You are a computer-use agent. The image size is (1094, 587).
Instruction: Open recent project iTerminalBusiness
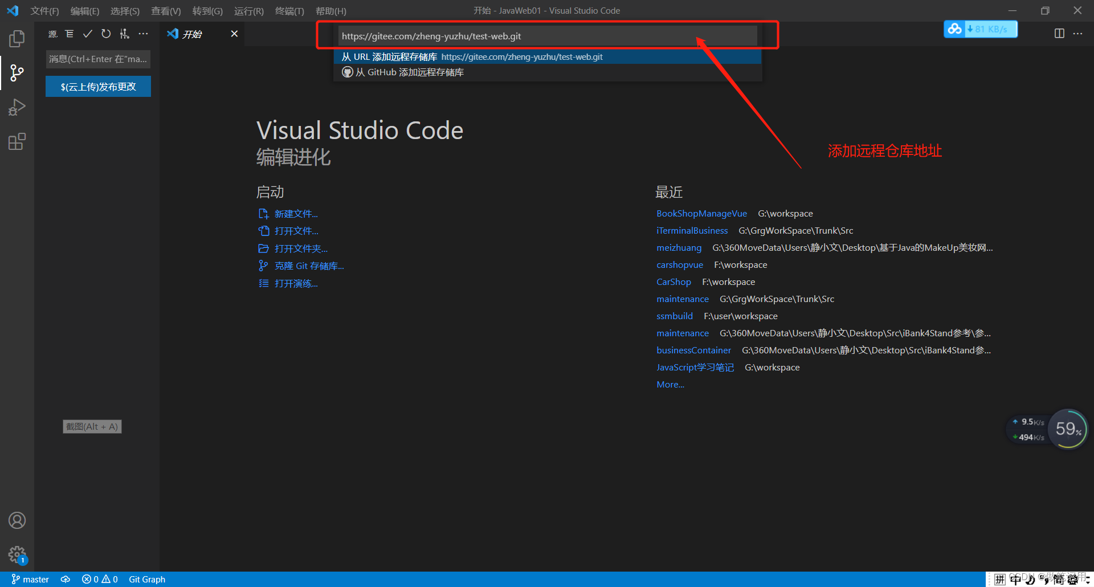point(692,231)
